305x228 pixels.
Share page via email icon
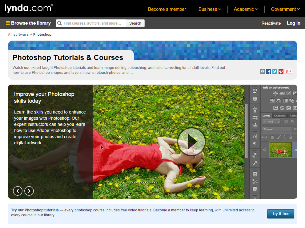tap(263, 71)
